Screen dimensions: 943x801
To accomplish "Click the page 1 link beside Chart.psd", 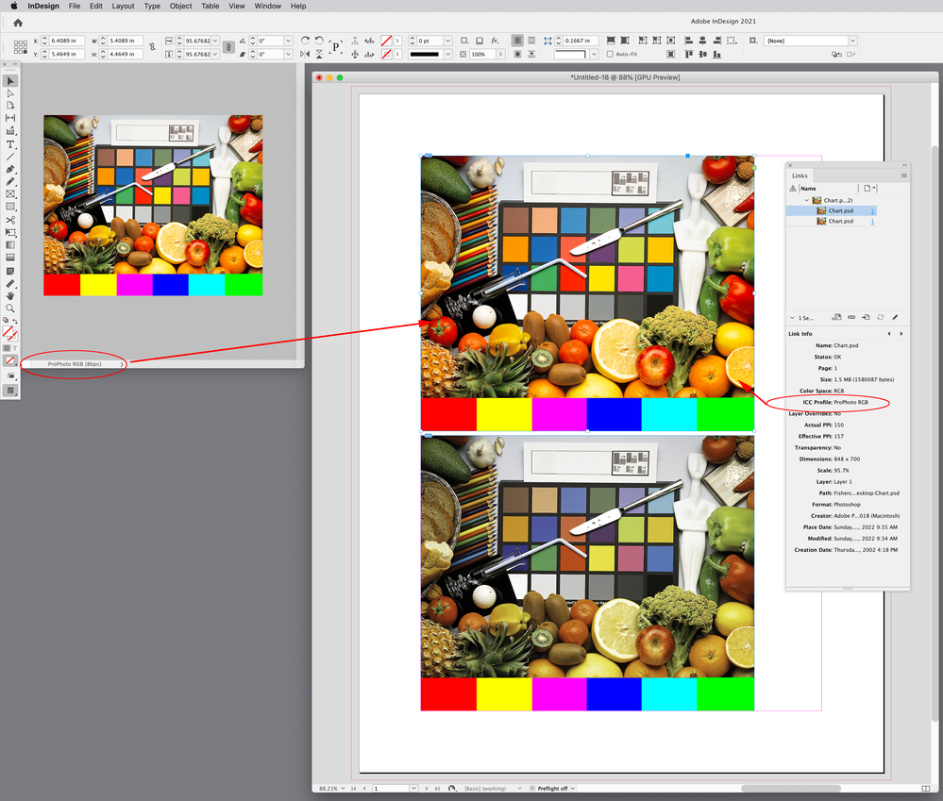I will [872, 210].
